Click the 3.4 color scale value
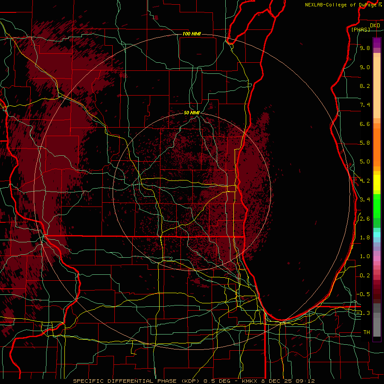This screenshot has height=384, width=384. coord(365,200)
